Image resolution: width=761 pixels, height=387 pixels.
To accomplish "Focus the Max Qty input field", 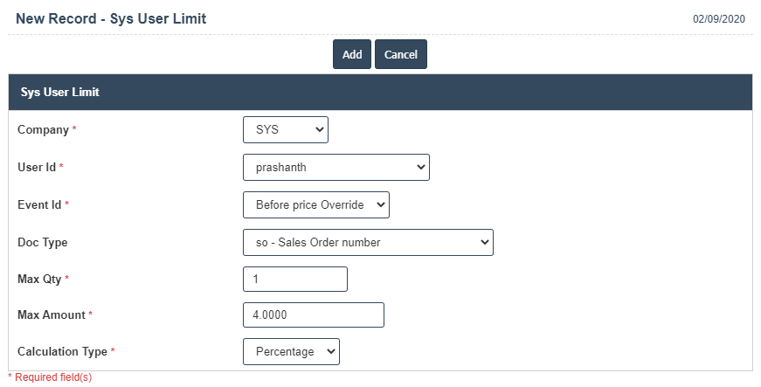I will pyautogui.click(x=295, y=279).
